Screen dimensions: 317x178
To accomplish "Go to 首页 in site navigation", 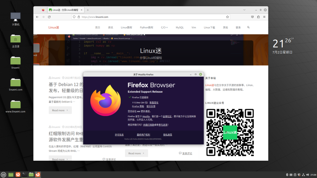I will pyautogui.click(x=98, y=28).
